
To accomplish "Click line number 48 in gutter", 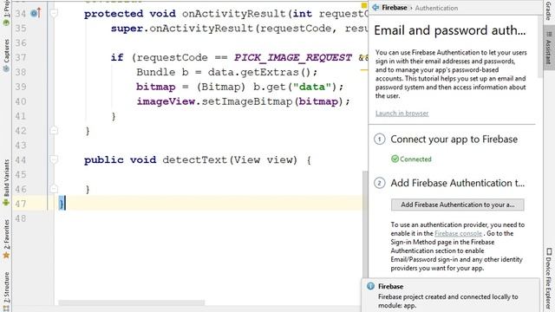I will coord(21,218).
